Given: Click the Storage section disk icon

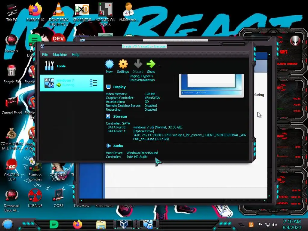Looking at the screenshot, I should (108, 116).
